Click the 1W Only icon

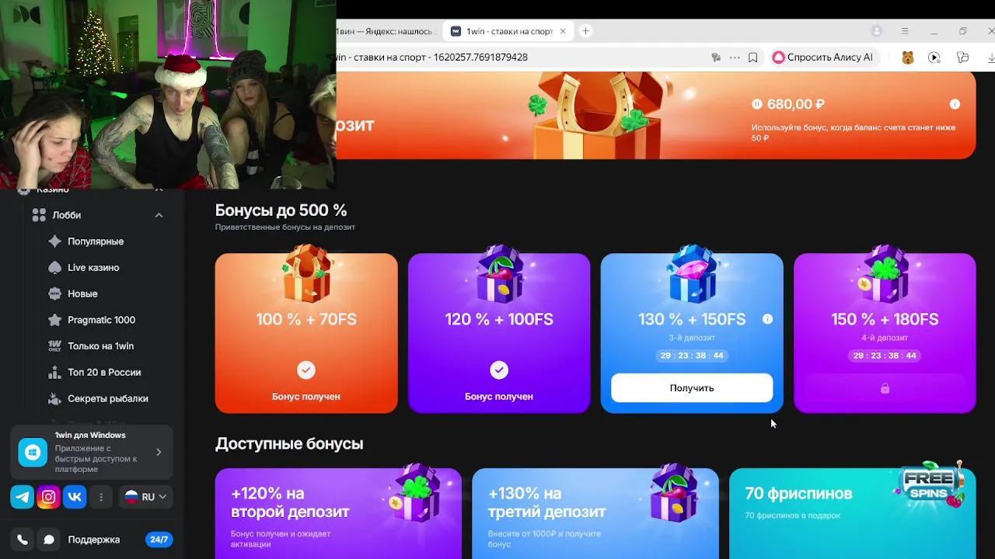54,346
